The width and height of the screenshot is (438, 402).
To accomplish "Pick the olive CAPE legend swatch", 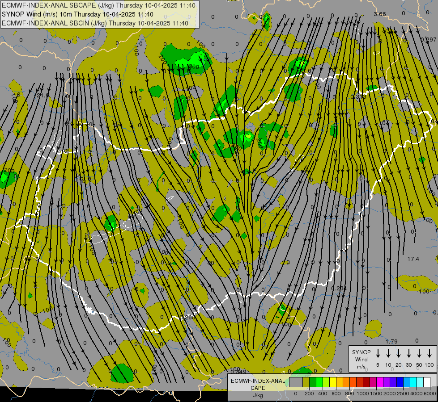I will pyautogui.click(x=306, y=382).
